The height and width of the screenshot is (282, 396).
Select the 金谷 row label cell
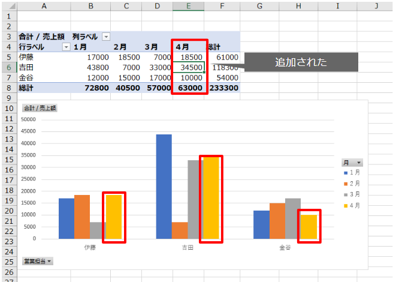pyautogui.click(x=44, y=77)
